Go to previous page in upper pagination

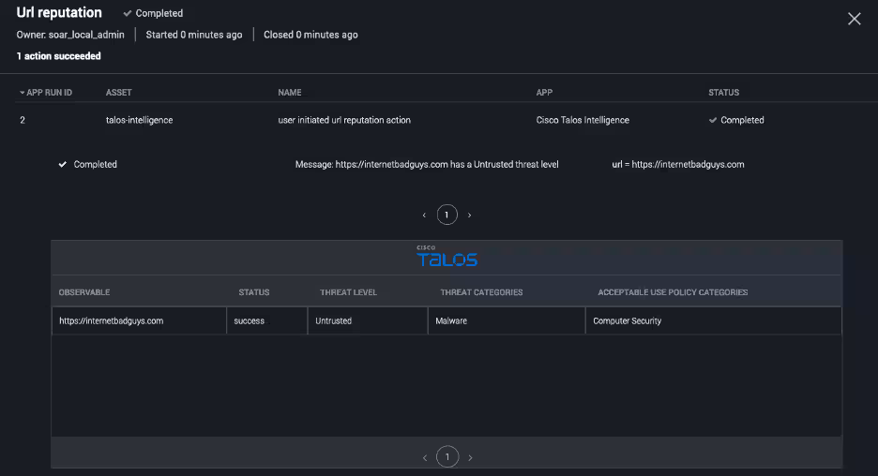pyautogui.click(x=424, y=216)
